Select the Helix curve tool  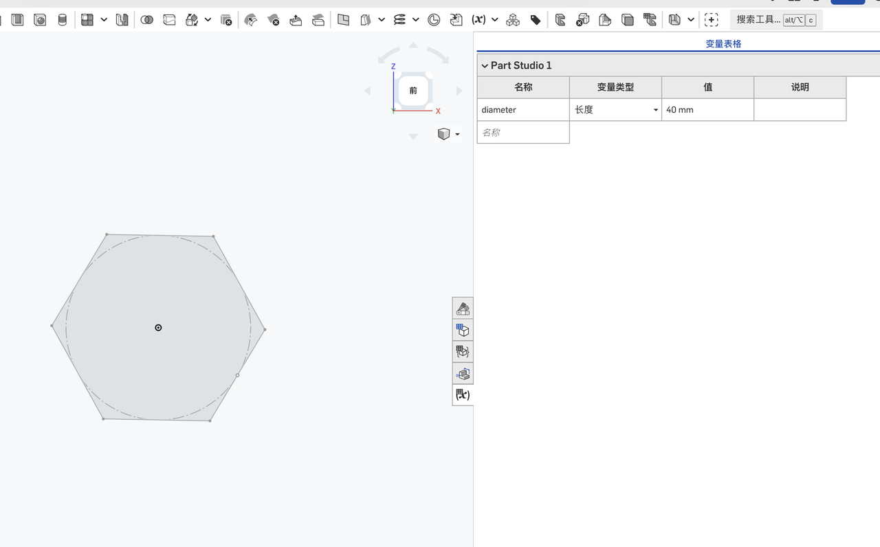[x=399, y=20]
